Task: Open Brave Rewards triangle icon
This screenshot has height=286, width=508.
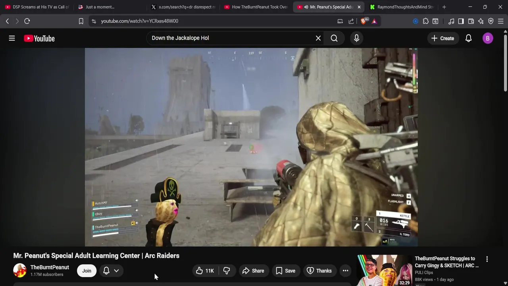Action: pos(374,21)
